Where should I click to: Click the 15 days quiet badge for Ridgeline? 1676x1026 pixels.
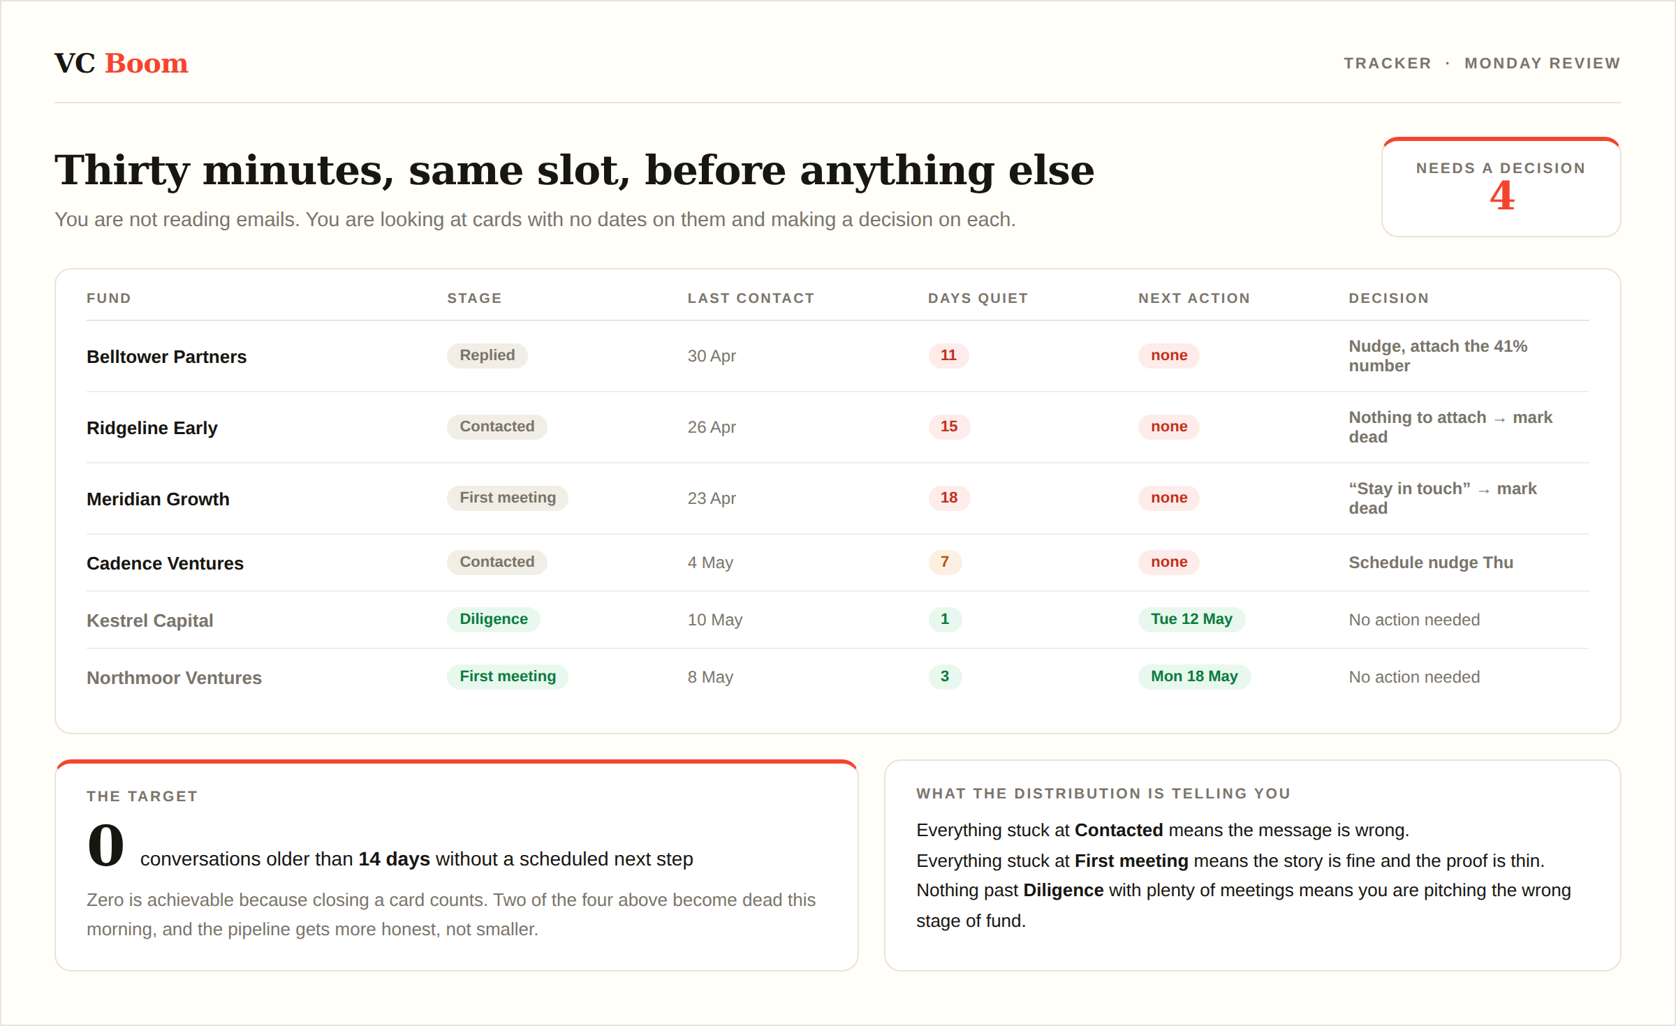[949, 426]
